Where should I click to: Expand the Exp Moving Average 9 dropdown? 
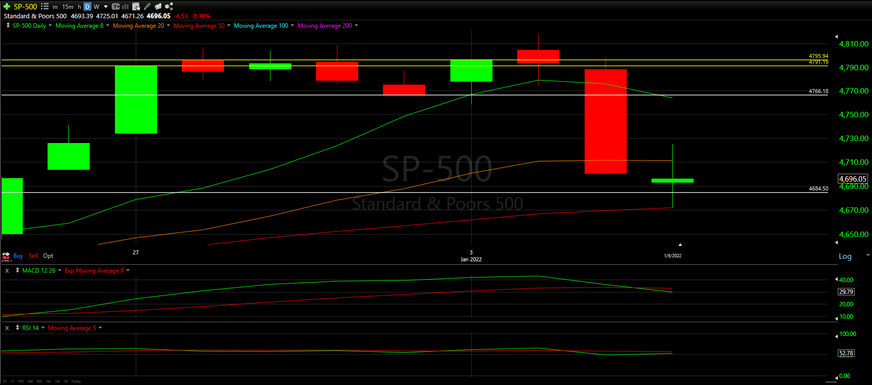[128, 270]
